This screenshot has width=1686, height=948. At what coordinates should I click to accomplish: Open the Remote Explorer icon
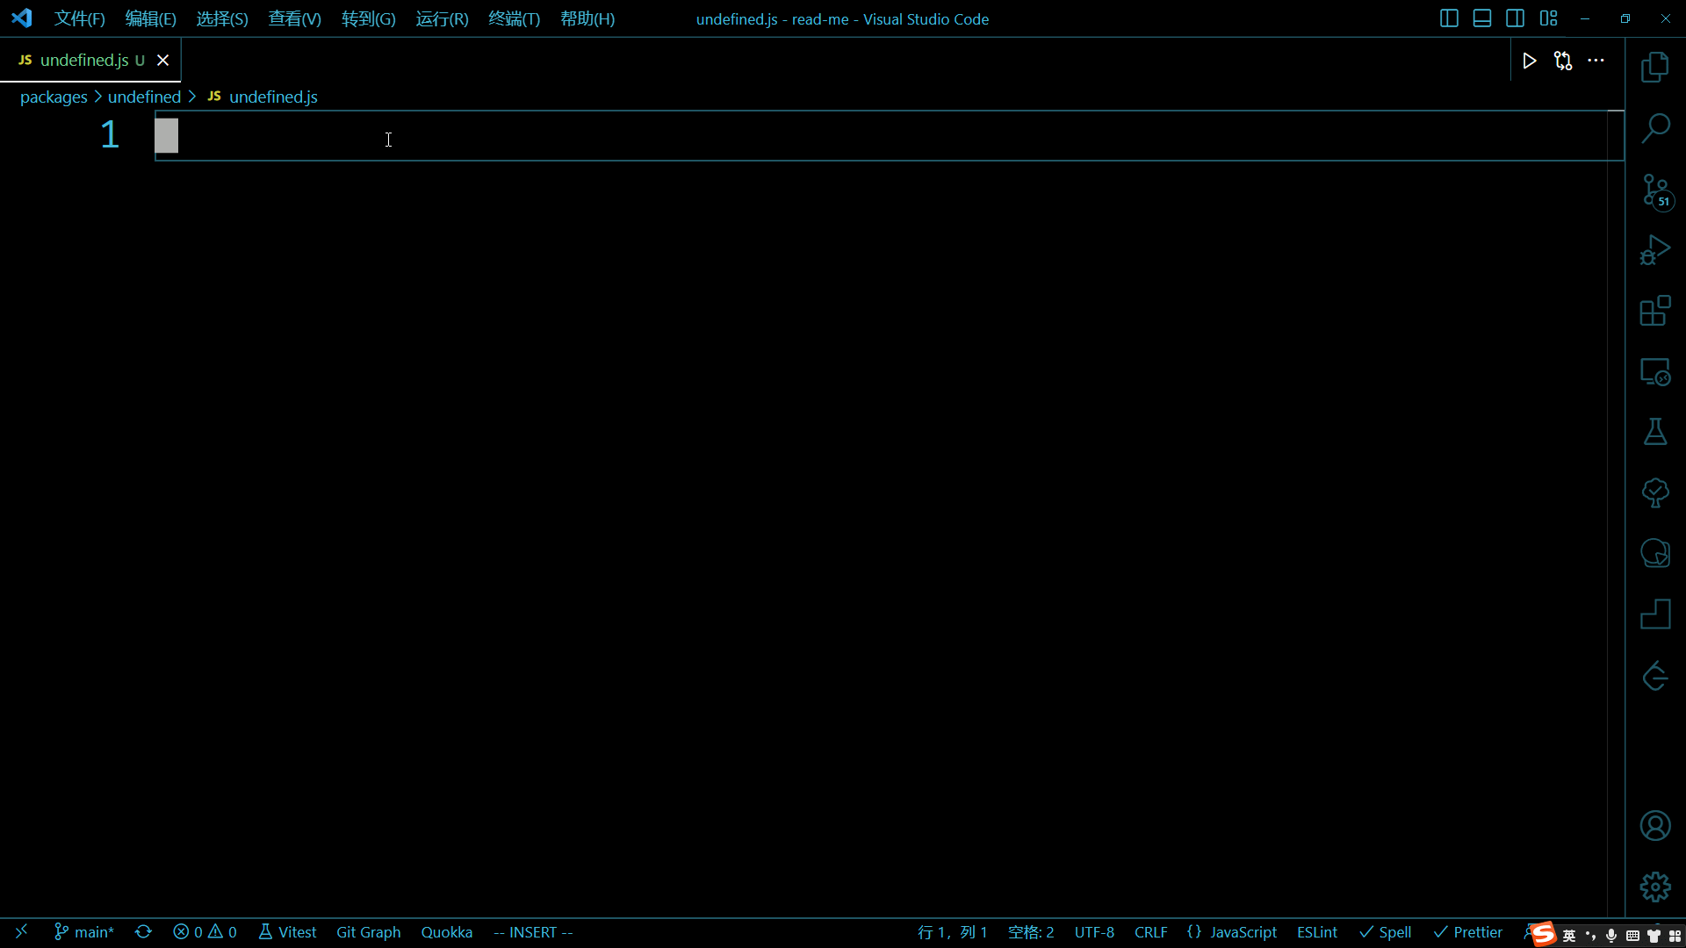(1654, 372)
